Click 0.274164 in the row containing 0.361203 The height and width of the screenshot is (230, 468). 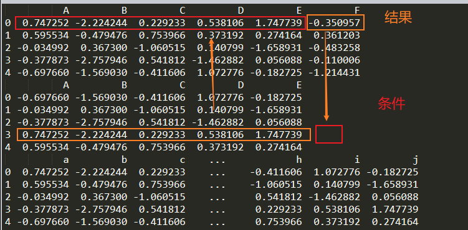tap(279, 35)
